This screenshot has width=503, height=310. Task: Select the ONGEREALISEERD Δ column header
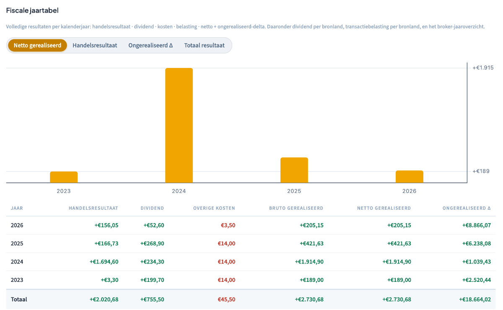467,208
